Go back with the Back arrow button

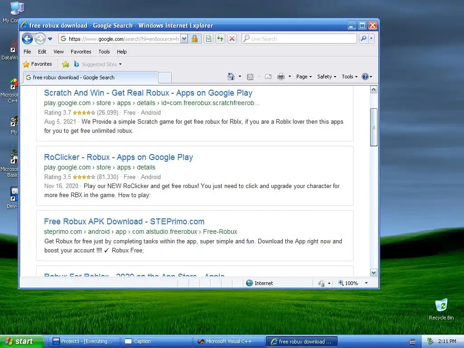27,39
